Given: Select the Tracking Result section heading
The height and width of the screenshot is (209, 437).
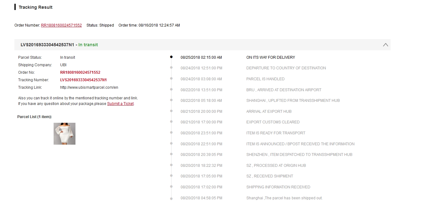Looking at the screenshot, I should [x=35, y=7].
